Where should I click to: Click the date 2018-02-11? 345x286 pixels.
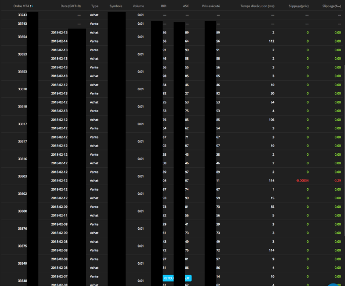point(59,216)
